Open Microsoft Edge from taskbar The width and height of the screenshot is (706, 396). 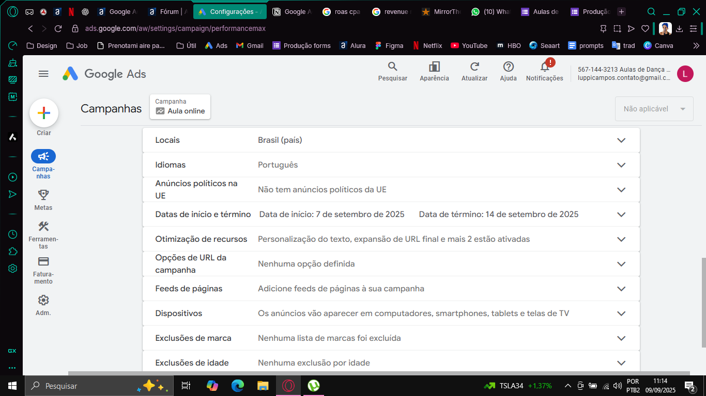(x=237, y=386)
